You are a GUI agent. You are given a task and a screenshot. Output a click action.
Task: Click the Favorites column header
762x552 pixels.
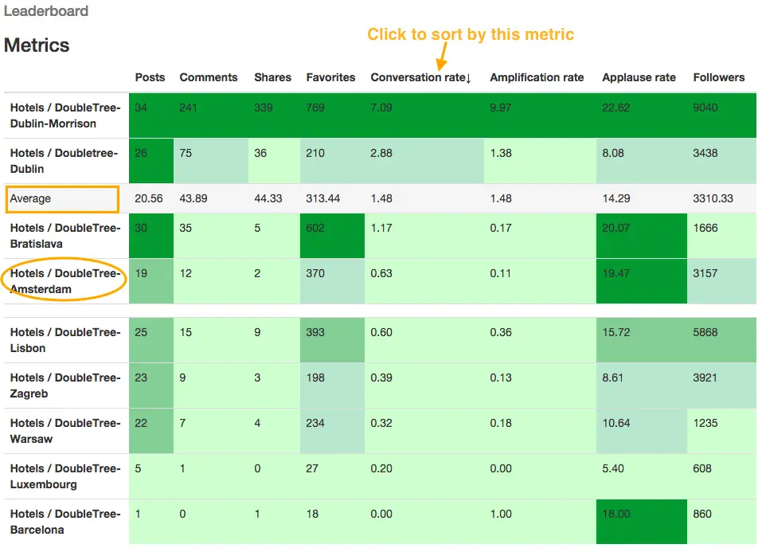(x=330, y=77)
